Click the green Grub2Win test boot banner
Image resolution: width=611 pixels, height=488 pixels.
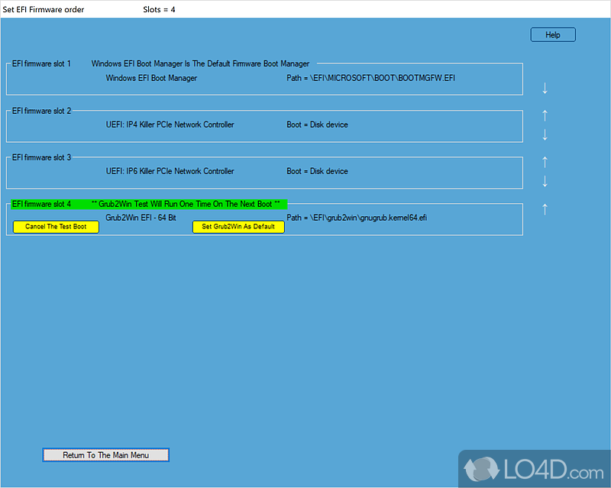coord(149,204)
